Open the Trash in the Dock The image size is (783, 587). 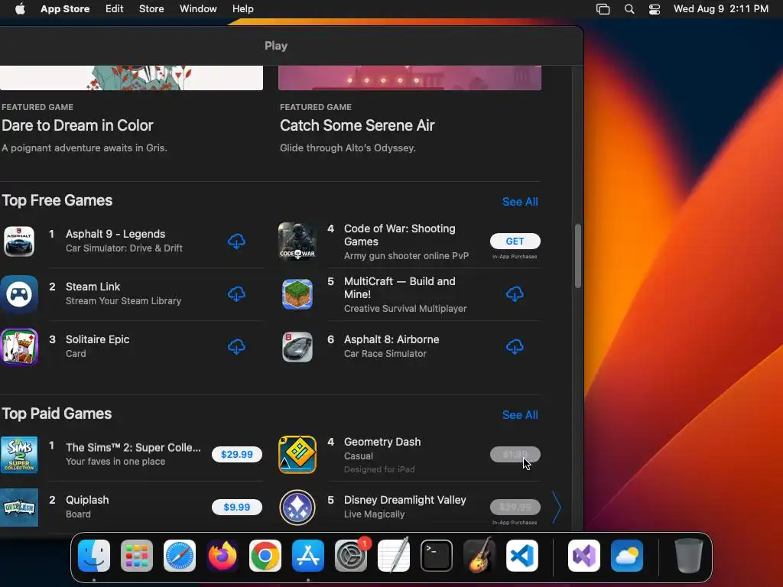[689, 556]
